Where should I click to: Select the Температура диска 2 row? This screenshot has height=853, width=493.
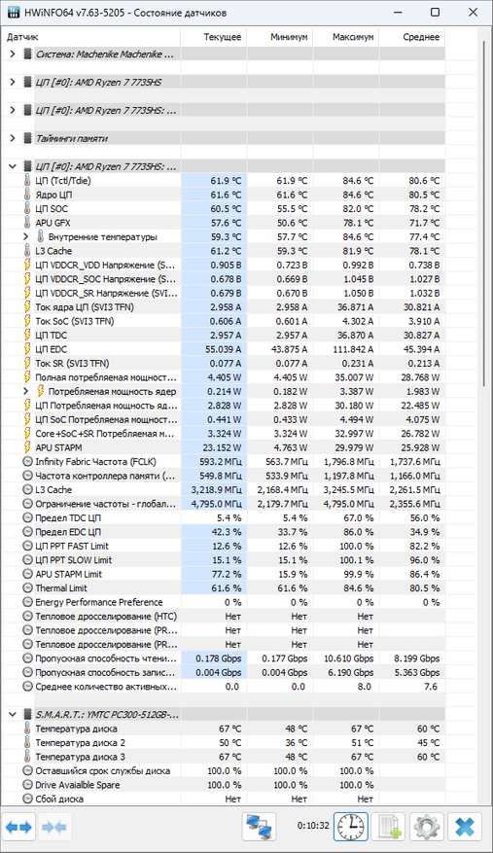click(x=223, y=742)
